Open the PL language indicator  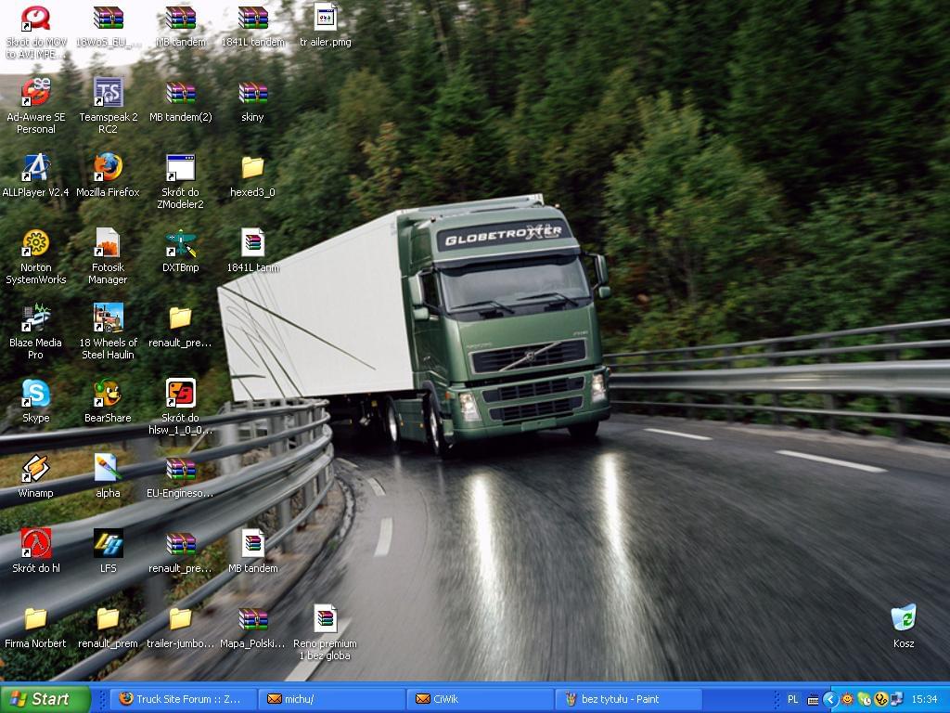(792, 700)
